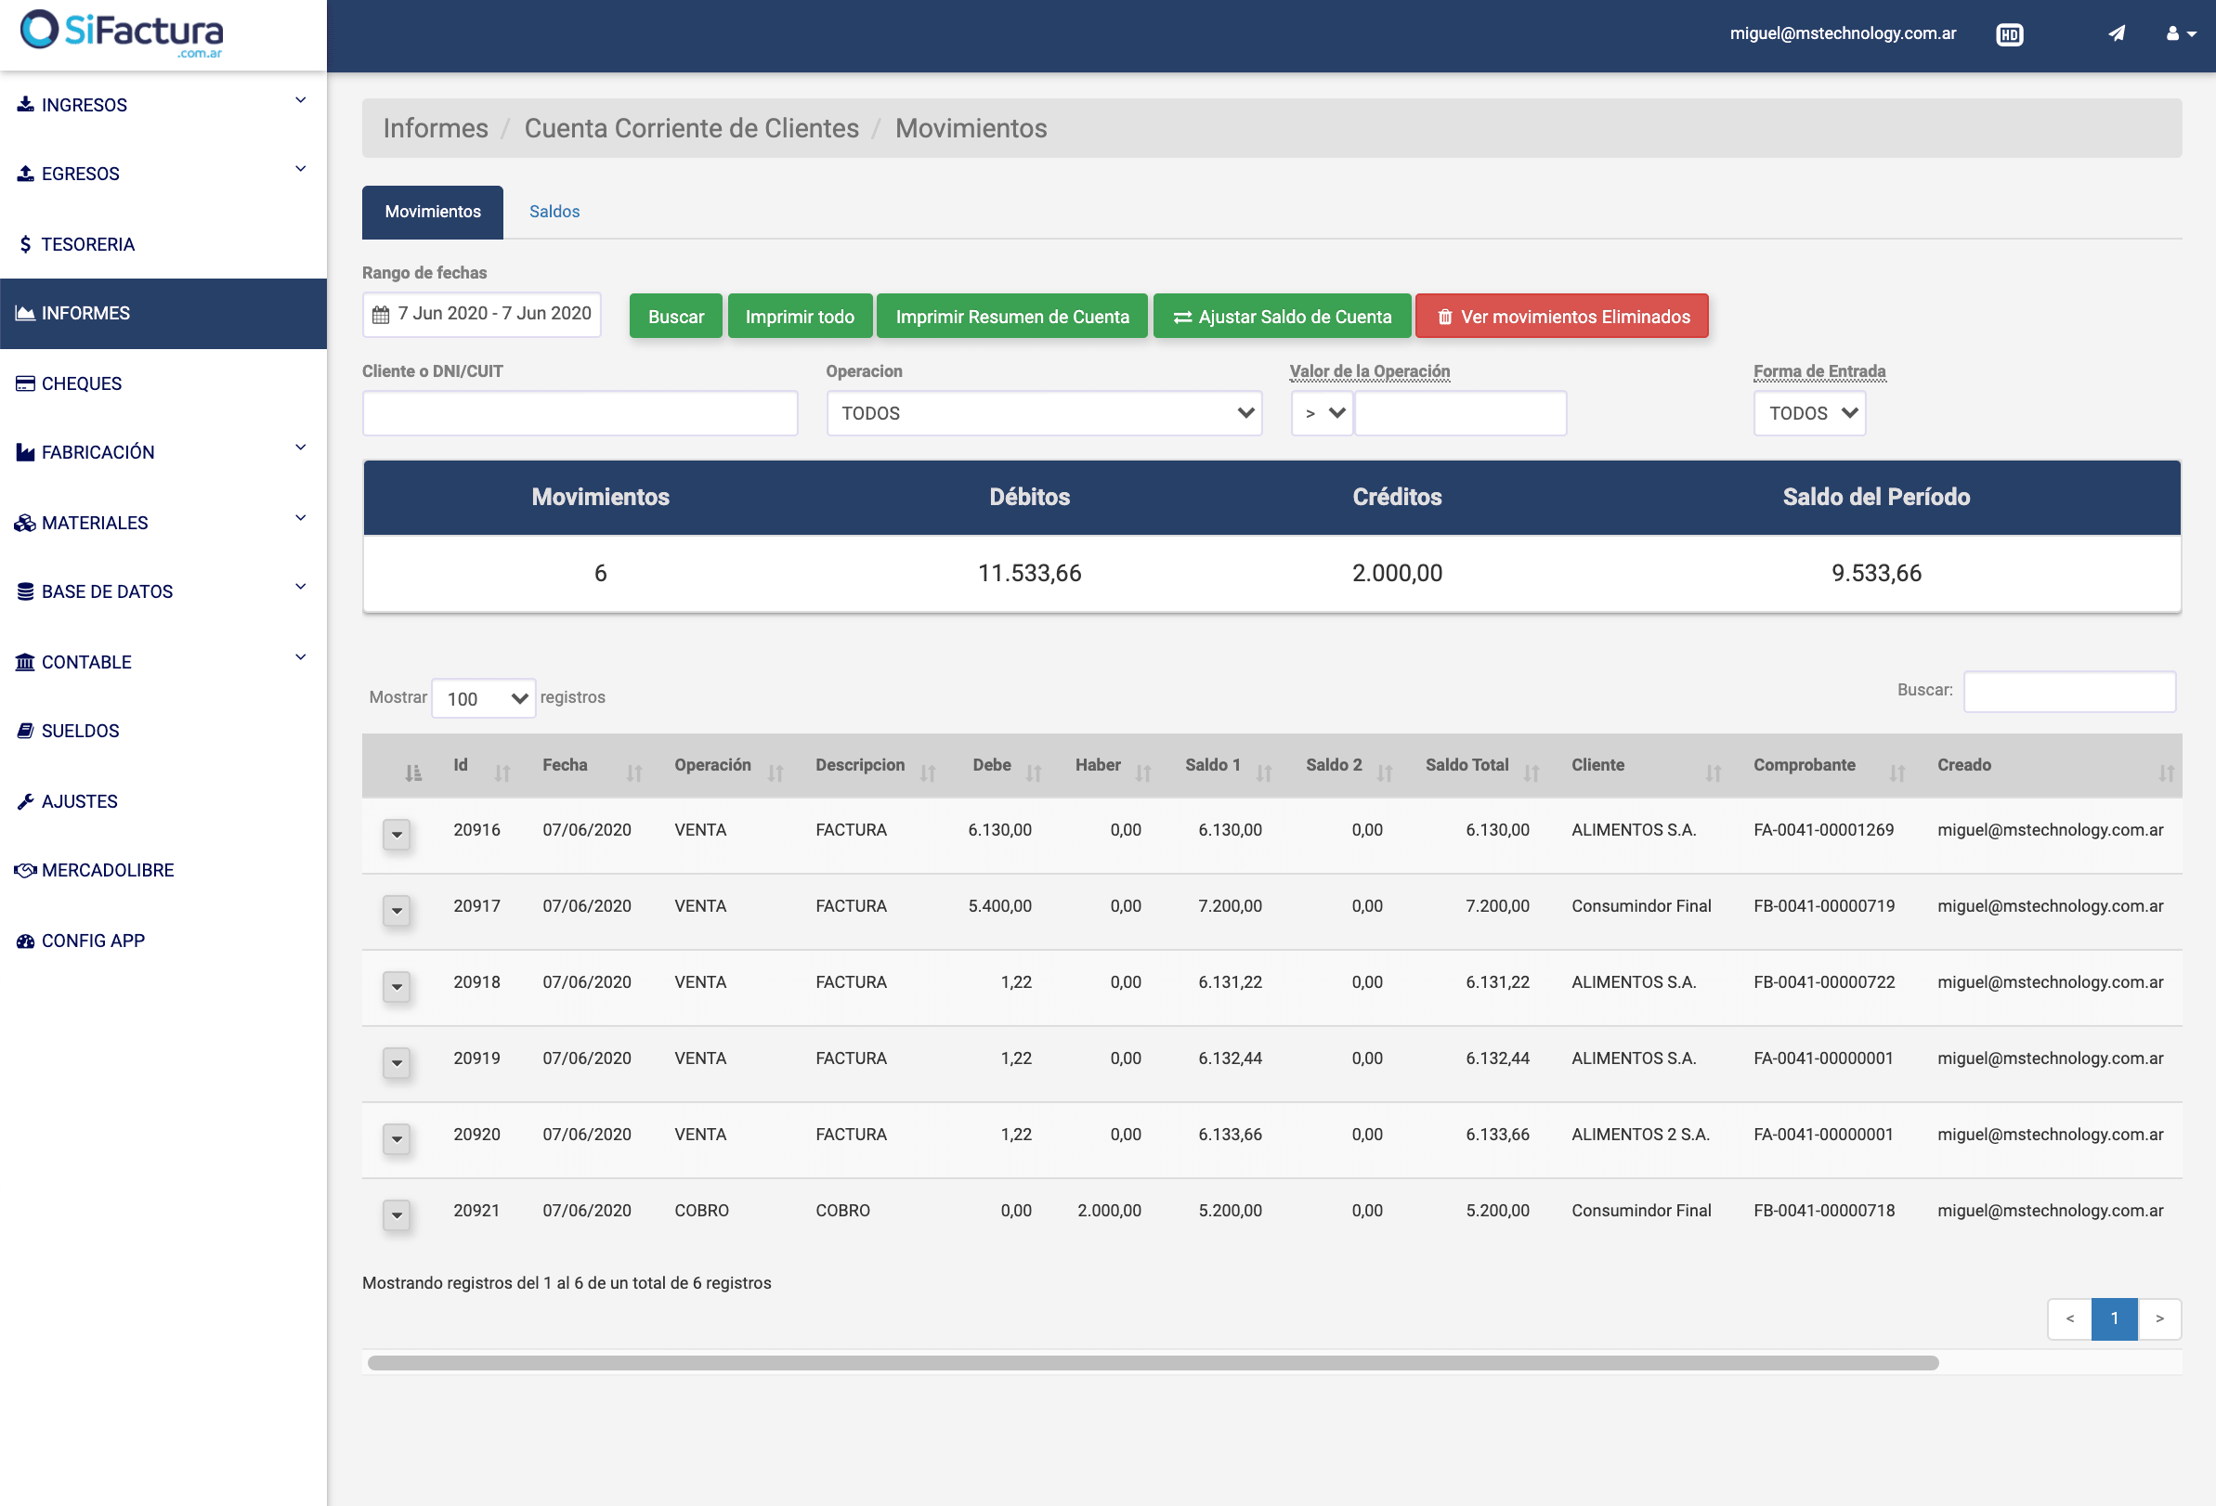Click the next page arrow
The image size is (2216, 1506).
(x=2159, y=1318)
